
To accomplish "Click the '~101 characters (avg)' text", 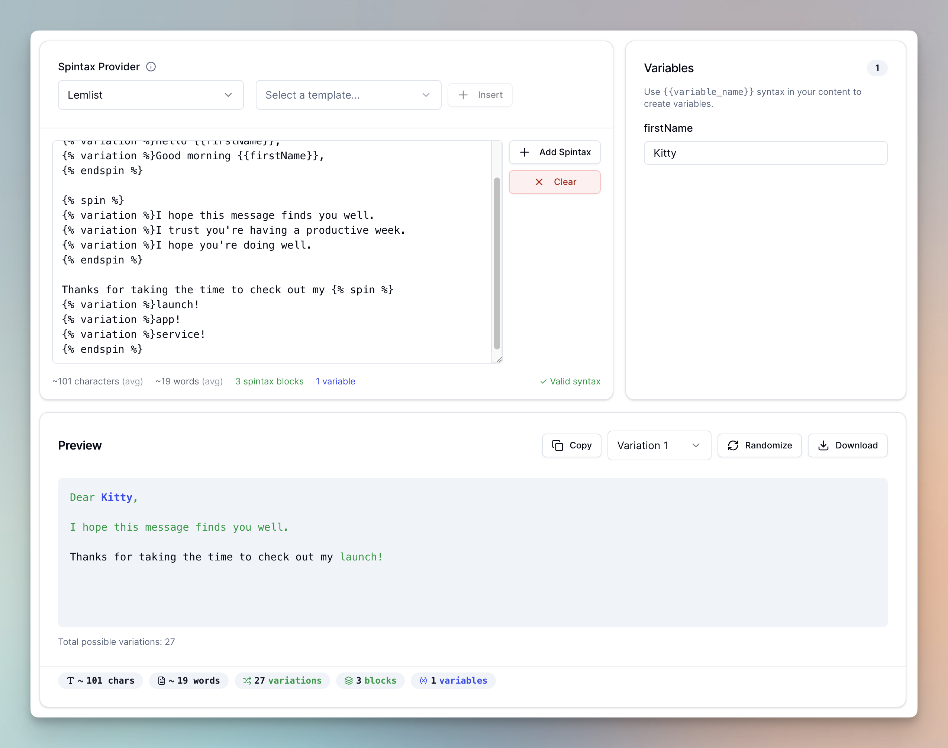I will (x=98, y=381).
